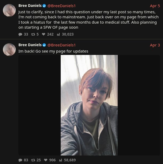Screen dimensions: 163x164
Task: Click the retweet icon on the Apr 5 post
Action: point(33,34)
